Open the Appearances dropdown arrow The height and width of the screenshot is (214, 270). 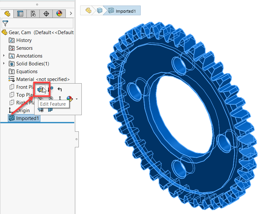tap(77, 99)
